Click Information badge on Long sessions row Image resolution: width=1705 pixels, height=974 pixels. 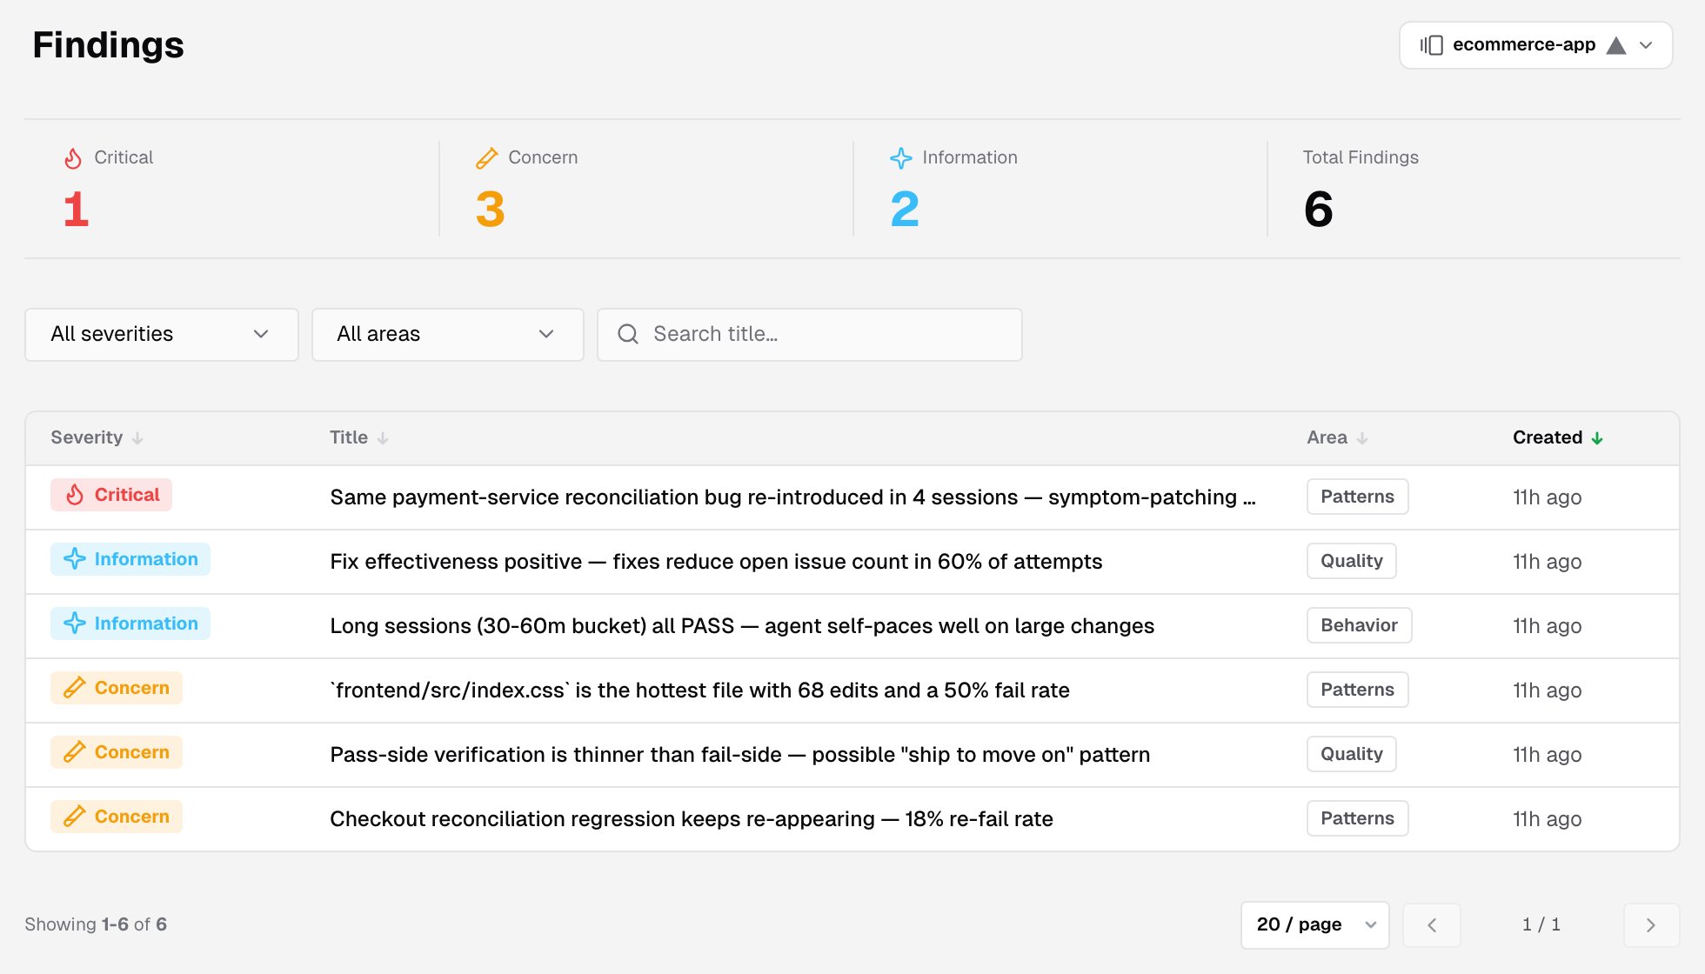click(x=130, y=624)
